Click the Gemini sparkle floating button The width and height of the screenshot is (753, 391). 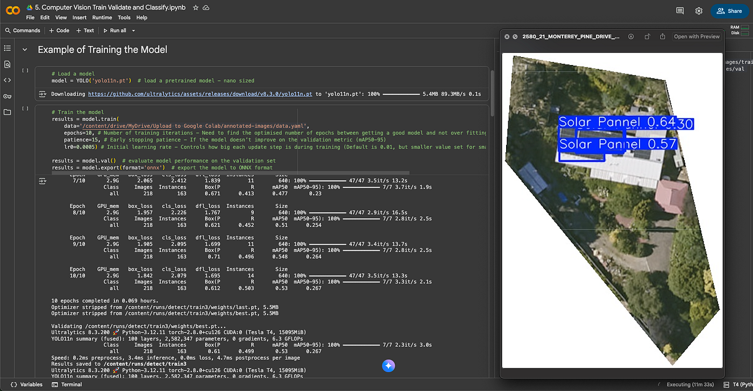[x=389, y=366]
